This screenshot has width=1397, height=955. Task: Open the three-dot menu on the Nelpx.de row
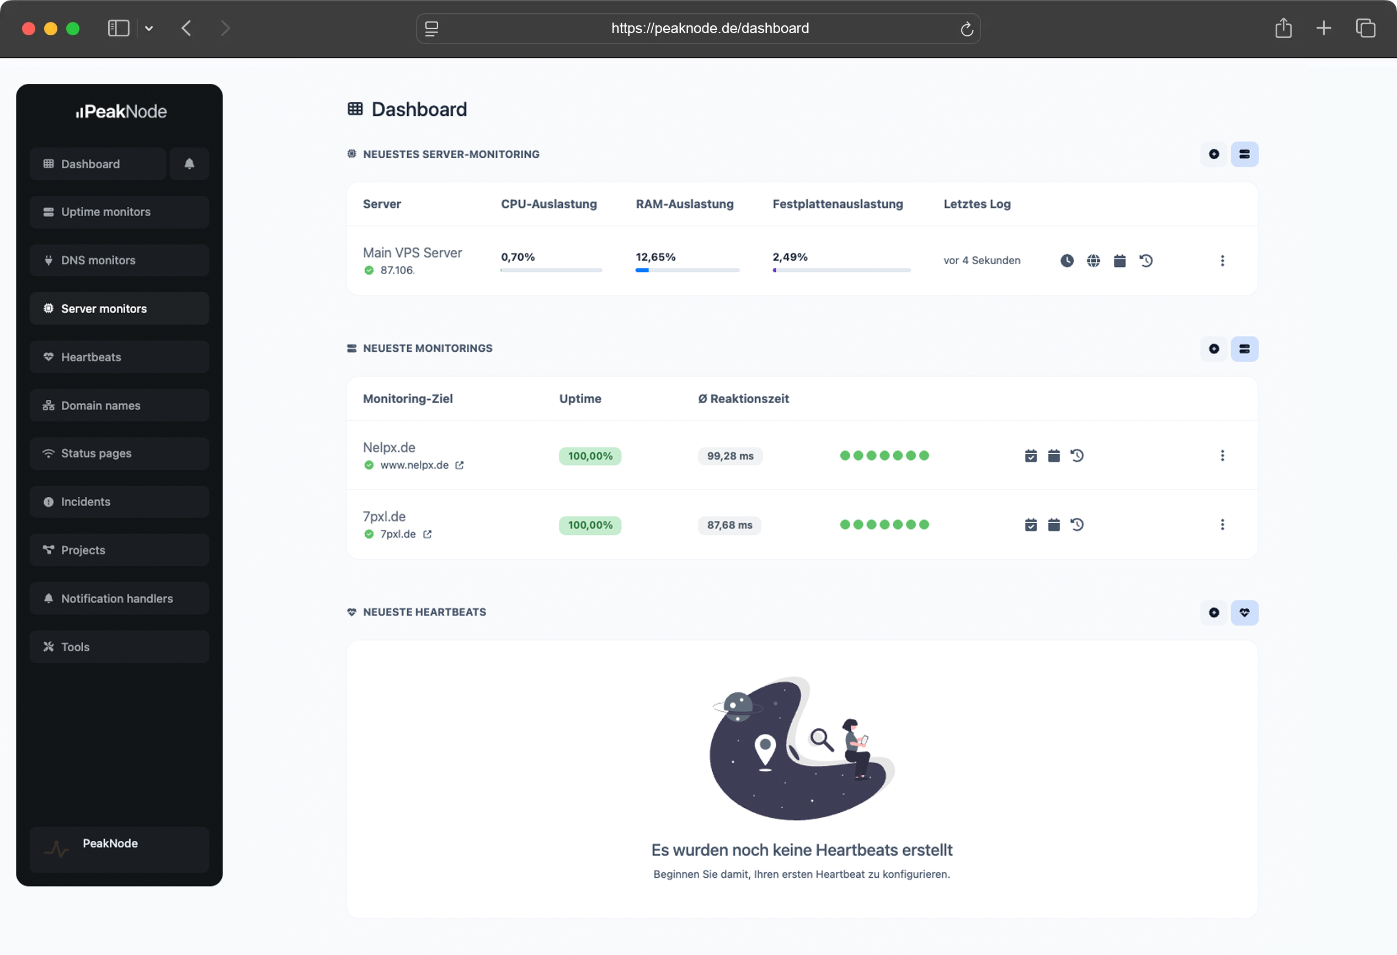1222,455
